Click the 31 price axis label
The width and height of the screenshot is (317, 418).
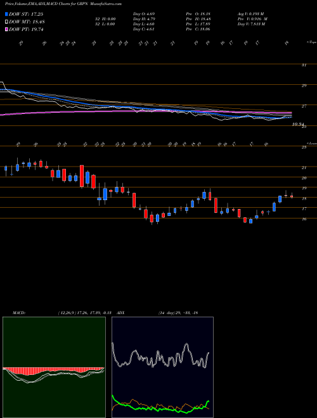point(304,65)
